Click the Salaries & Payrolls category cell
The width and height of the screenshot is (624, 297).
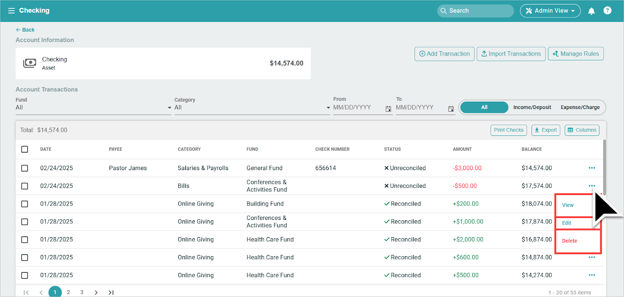[203, 168]
